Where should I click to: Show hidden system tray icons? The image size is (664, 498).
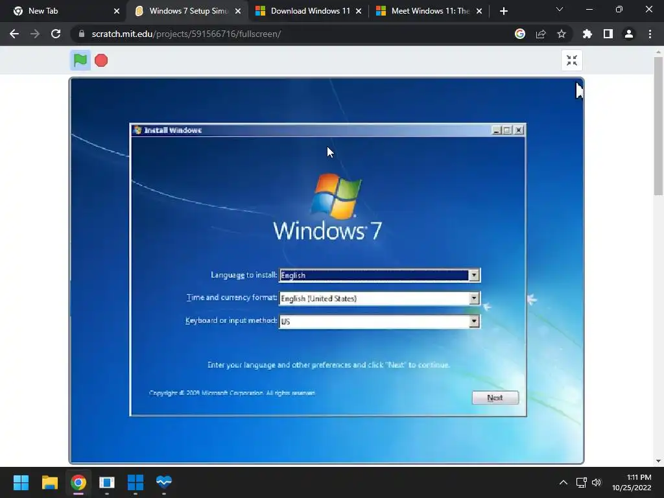click(563, 482)
